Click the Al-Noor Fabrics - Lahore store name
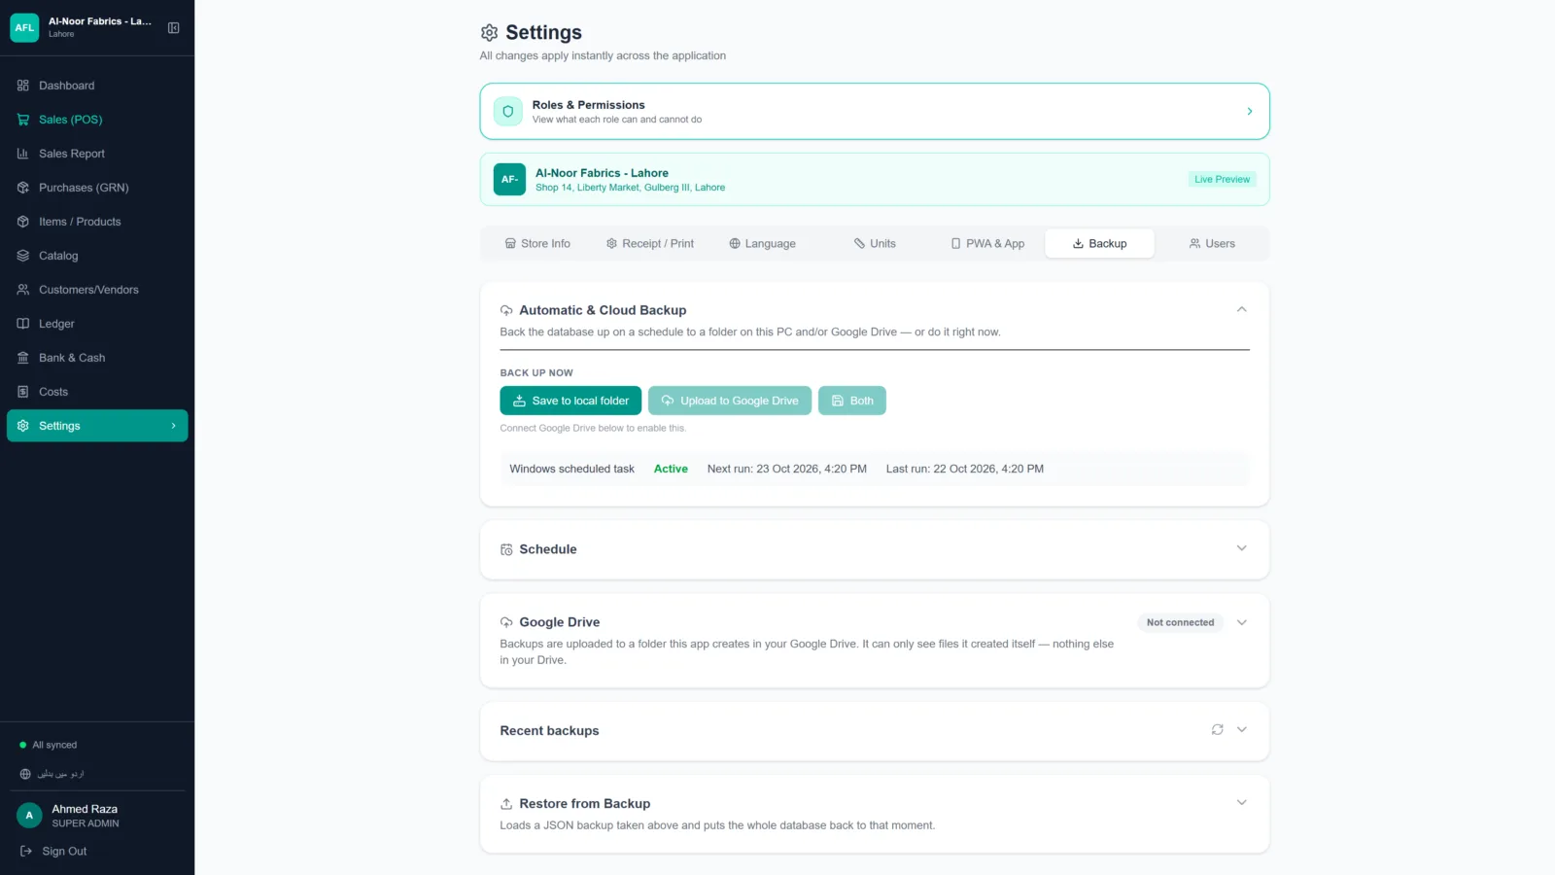 pos(602,173)
